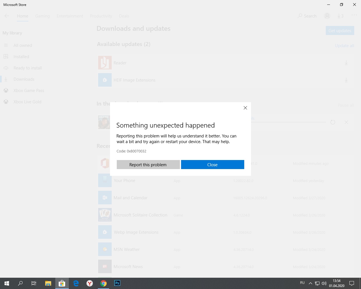Click the Search button
The height and width of the screenshot is (289, 361).
point(307,16)
